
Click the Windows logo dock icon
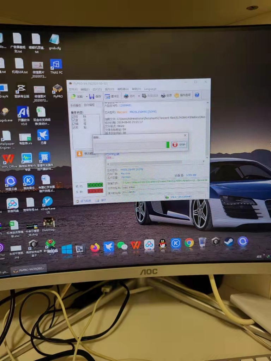(x=67, y=249)
